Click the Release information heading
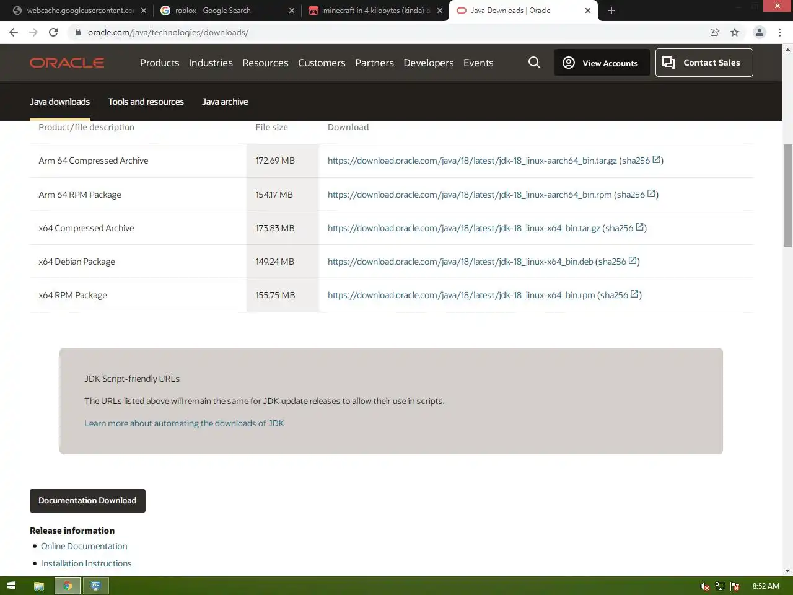Viewport: 793px width, 595px height. 72,531
